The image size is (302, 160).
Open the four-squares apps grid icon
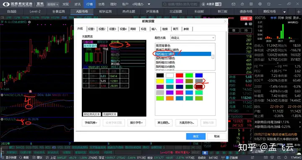click(251, 4)
